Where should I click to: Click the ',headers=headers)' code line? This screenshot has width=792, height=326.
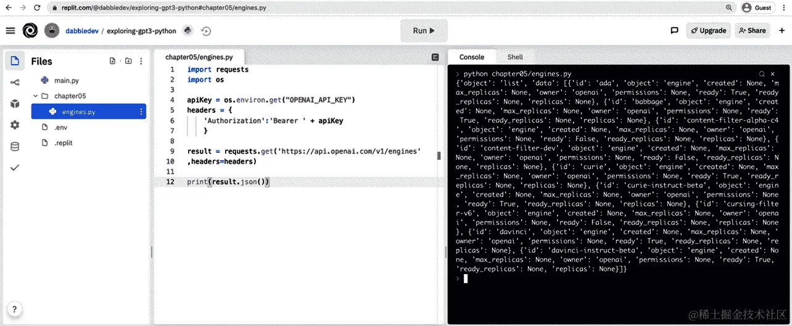point(221,161)
